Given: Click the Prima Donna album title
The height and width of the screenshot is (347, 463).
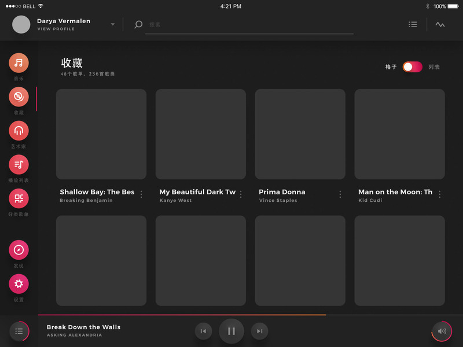Looking at the screenshot, I should pyautogui.click(x=282, y=192).
